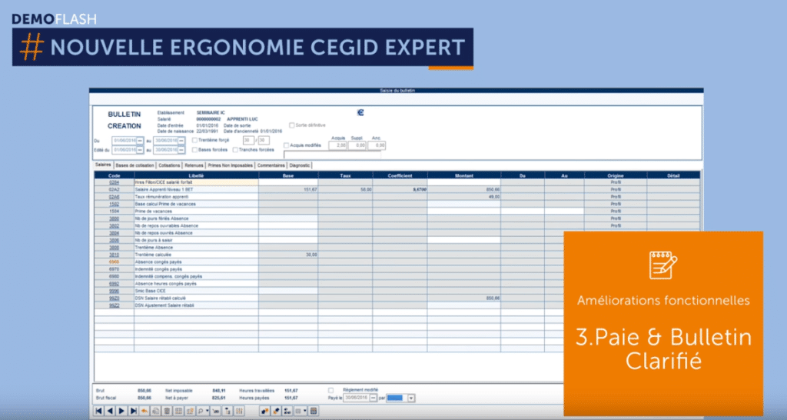Open the Cotisations tab
The width and height of the screenshot is (787, 420).
coord(169,165)
